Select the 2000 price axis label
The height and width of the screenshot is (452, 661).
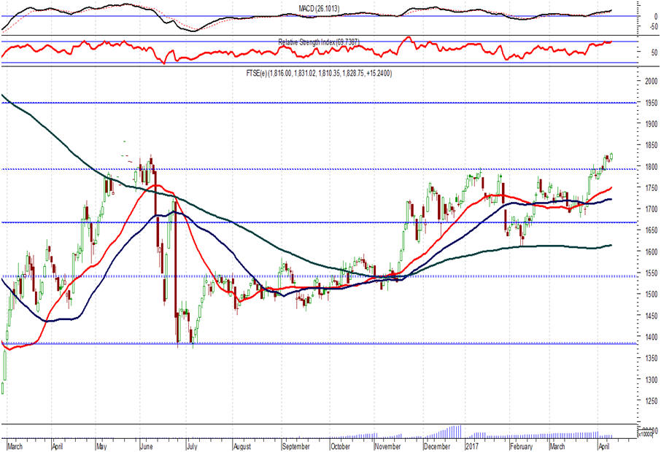(x=651, y=82)
